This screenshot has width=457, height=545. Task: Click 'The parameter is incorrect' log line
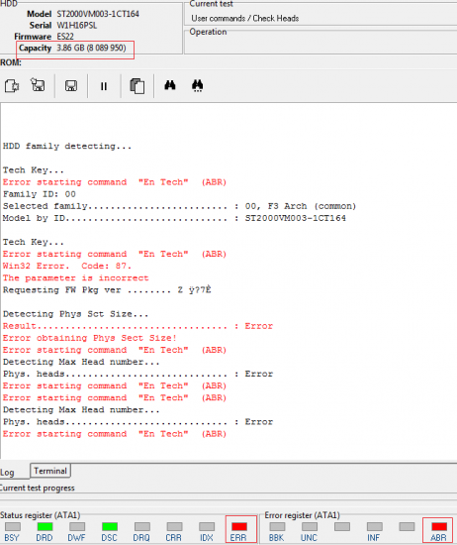click(75, 278)
